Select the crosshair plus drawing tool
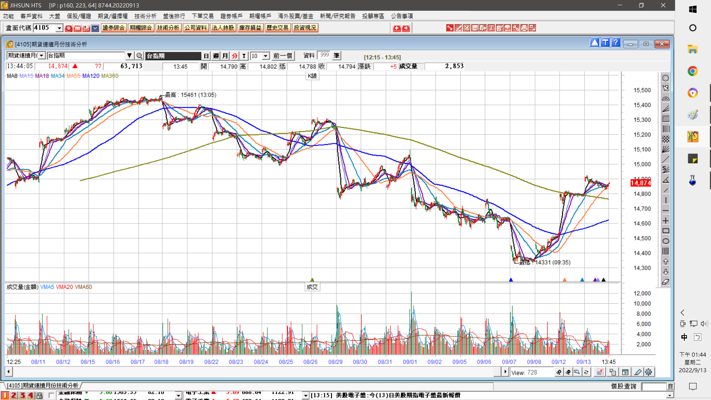The image size is (711, 400). coord(665,221)
